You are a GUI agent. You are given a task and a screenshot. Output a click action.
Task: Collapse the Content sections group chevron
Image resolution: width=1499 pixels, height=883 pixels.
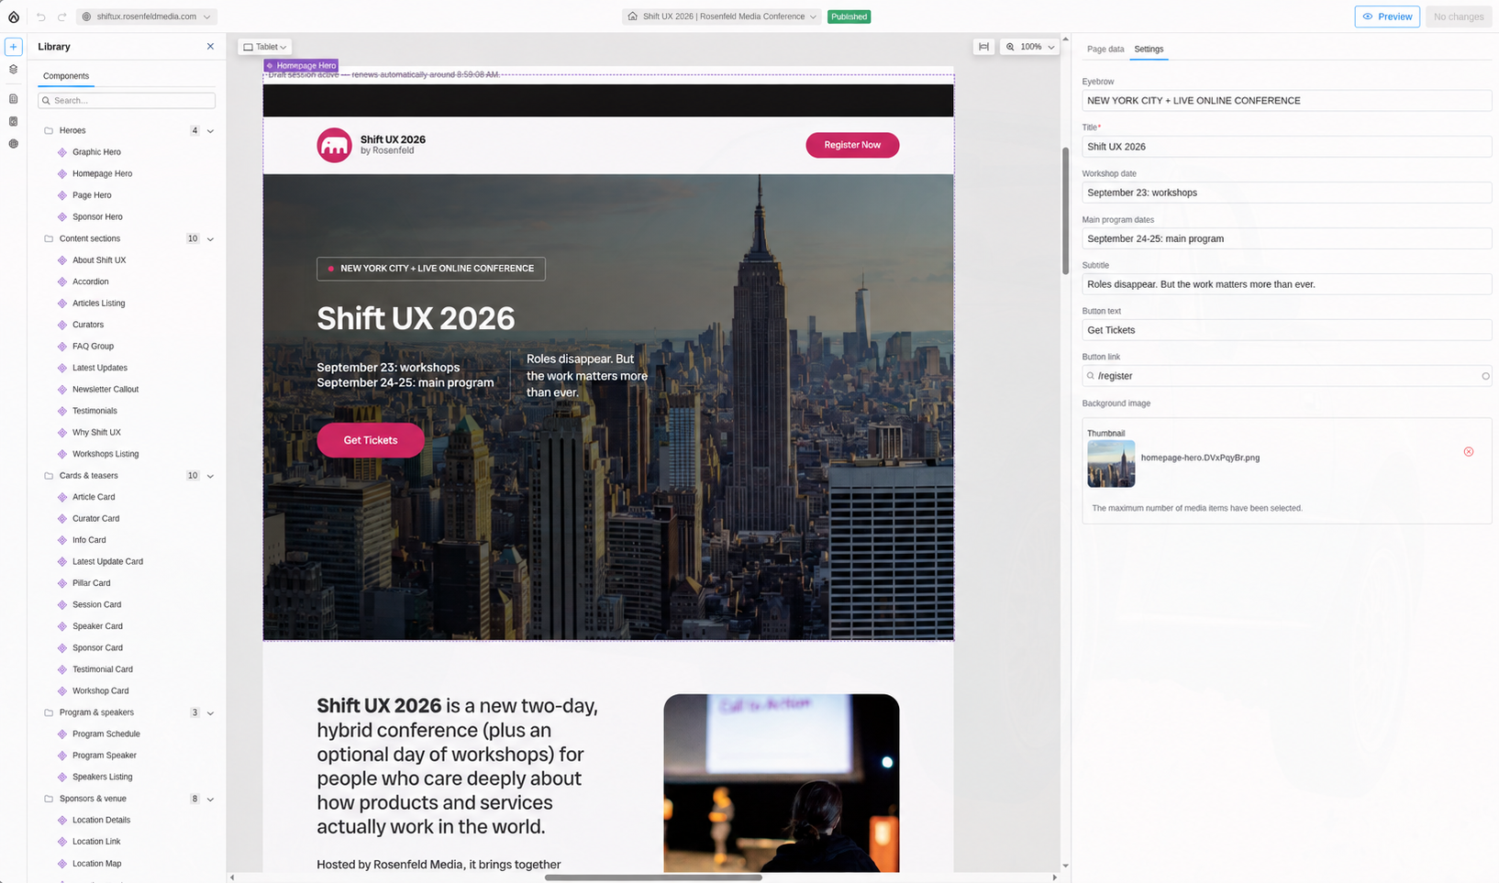(x=210, y=239)
